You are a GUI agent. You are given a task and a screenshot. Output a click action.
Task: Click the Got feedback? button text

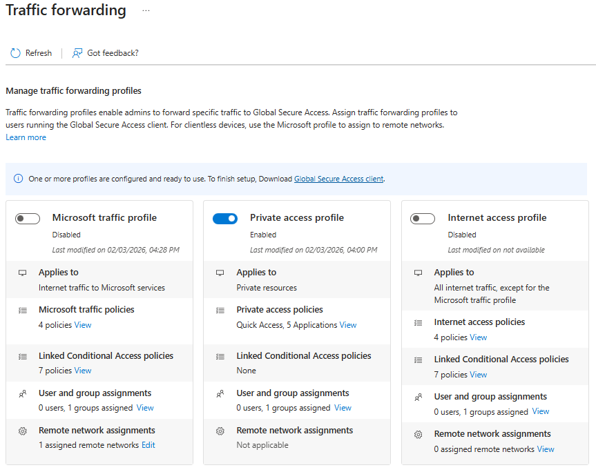tap(113, 53)
